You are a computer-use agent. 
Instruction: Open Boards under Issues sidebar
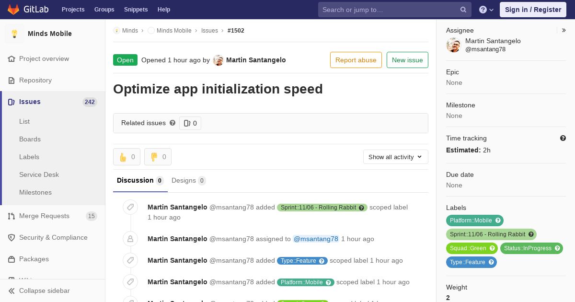pyautogui.click(x=30, y=139)
